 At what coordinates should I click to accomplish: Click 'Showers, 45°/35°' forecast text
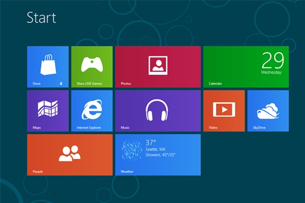(161, 155)
